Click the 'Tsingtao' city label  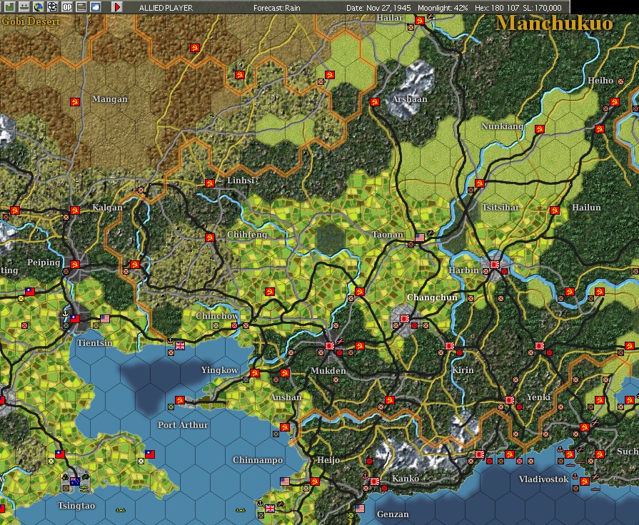click(x=76, y=506)
